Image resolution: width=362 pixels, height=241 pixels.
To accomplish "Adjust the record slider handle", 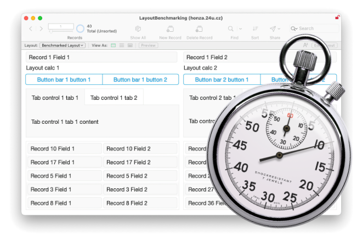I will coord(50,31).
